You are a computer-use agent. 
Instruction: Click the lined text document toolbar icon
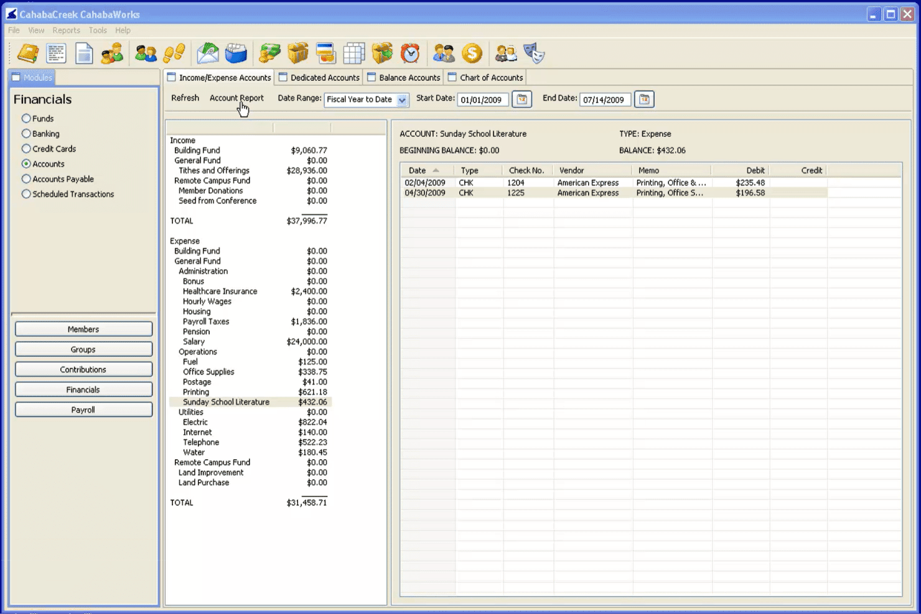pos(56,53)
